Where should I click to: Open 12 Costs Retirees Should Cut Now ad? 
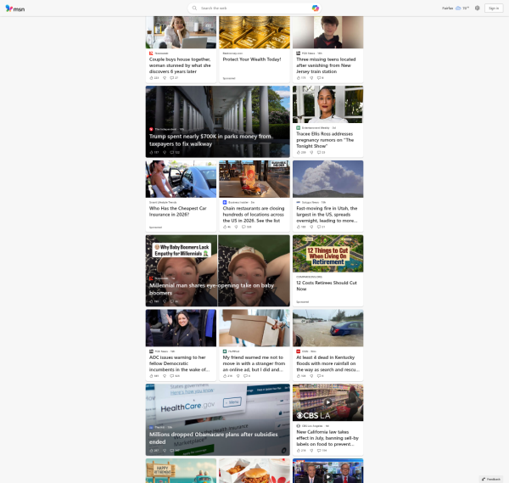coord(327,286)
